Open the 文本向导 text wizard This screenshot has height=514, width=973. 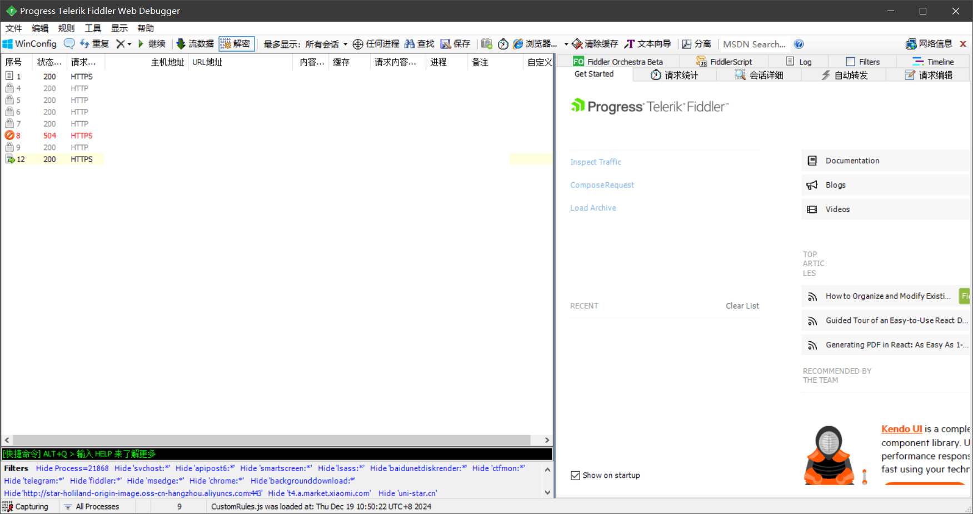tap(648, 44)
